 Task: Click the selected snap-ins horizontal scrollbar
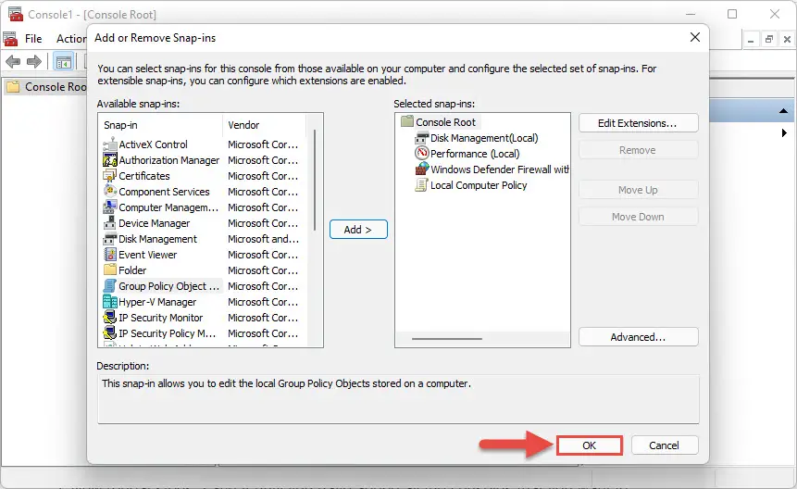click(447, 339)
